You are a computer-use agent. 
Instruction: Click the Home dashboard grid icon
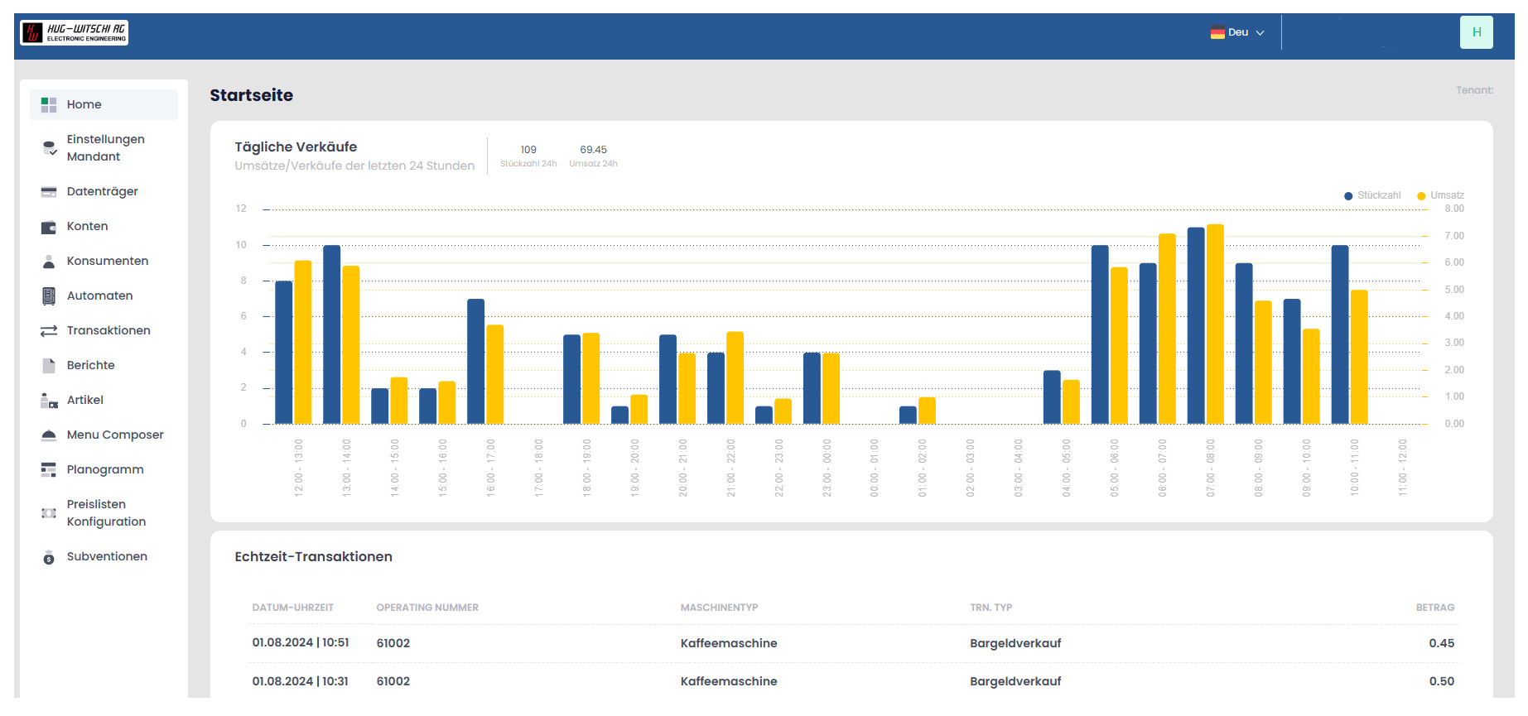(x=49, y=105)
